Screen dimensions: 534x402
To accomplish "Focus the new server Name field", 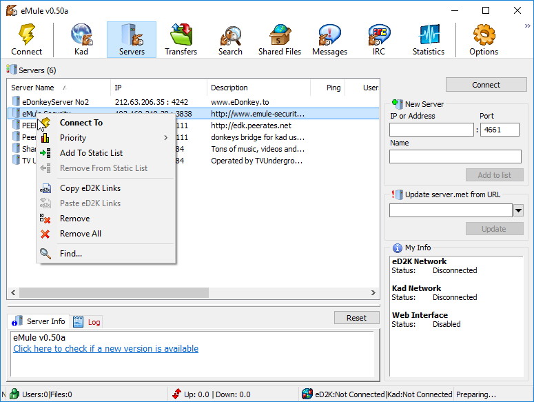I will pyautogui.click(x=455, y=157).
